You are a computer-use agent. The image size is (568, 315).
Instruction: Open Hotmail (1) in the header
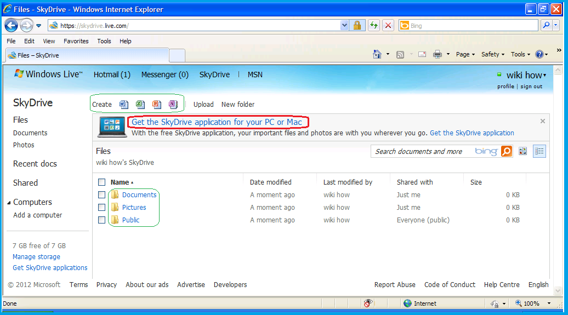pos(112,75)
